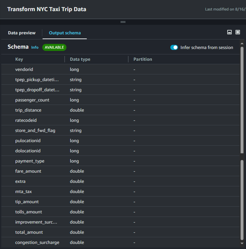Image resolution: width=246 pixels, height=249 pixels.
Task: Click the long data type for vendorid
Action: point(74,69)
